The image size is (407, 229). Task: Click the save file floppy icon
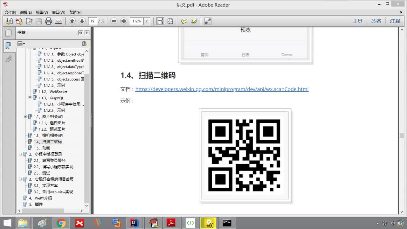(39, 21)
